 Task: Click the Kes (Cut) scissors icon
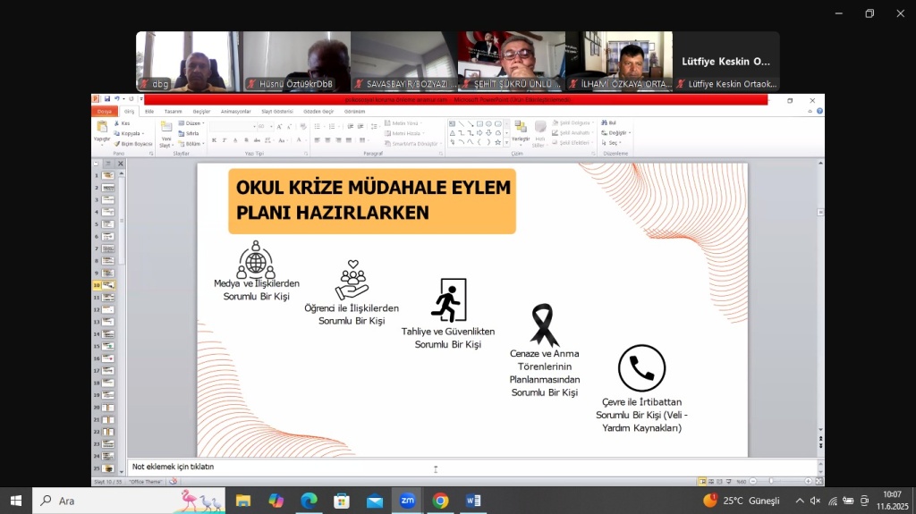point(116,123)
